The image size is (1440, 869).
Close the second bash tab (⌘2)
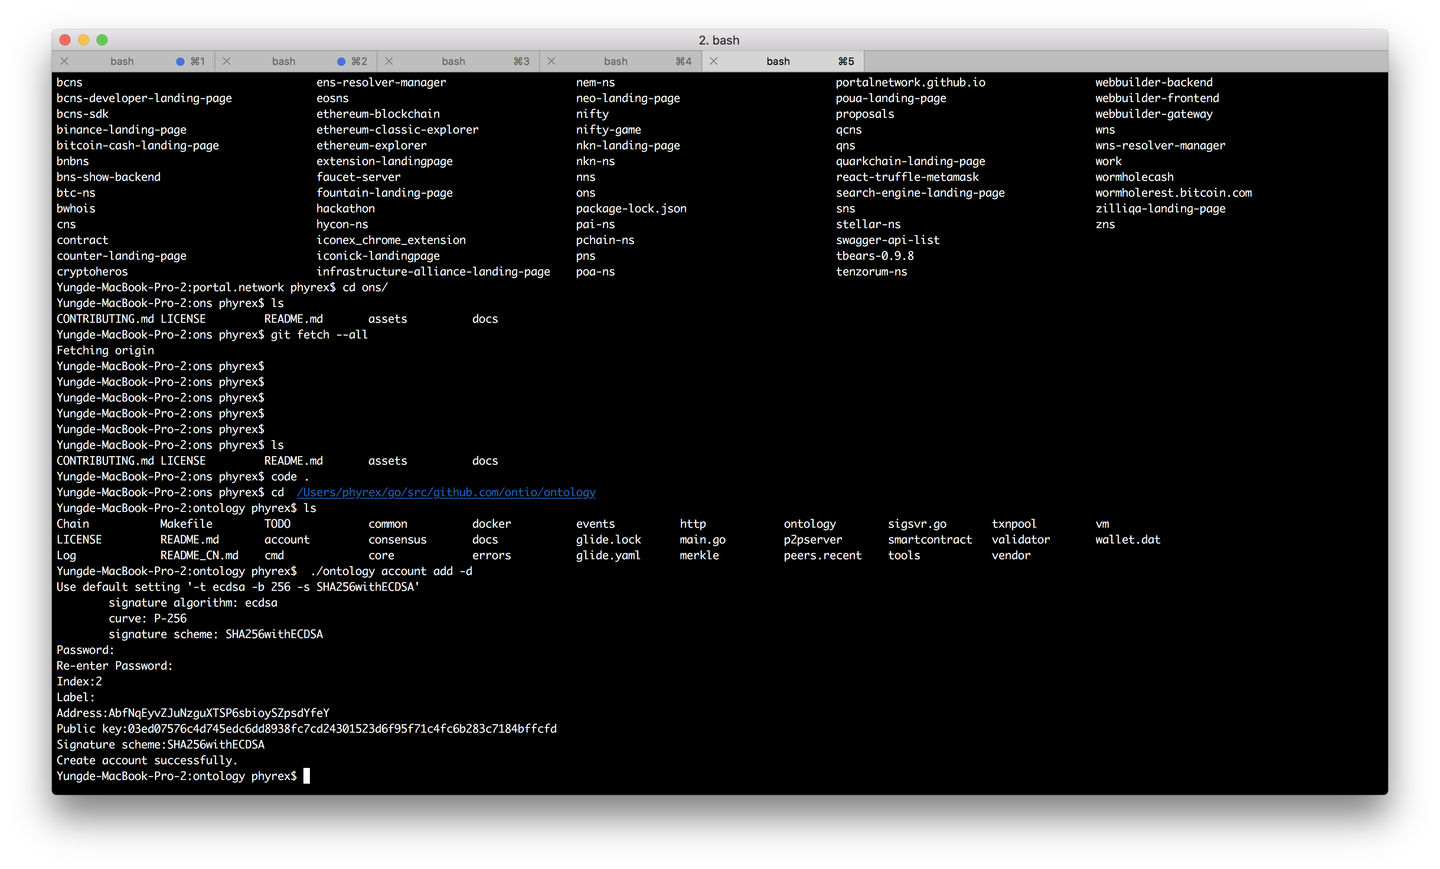click(x=227, y=61)
